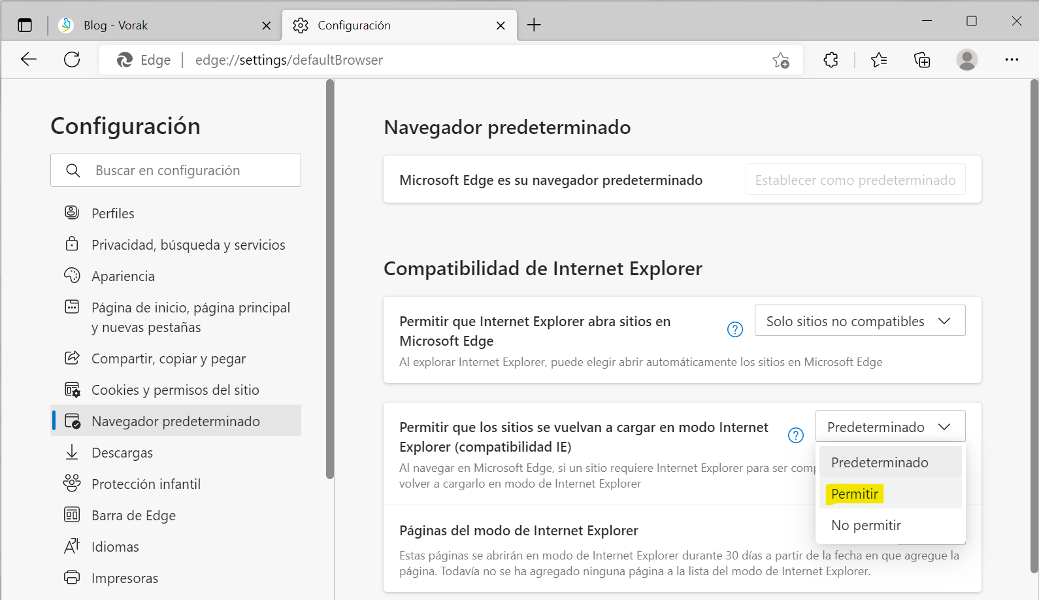Screen dimensions: 1039x600
Task: Choose Predeterminado option in dropdown list
Action: (x=890, y=462)
